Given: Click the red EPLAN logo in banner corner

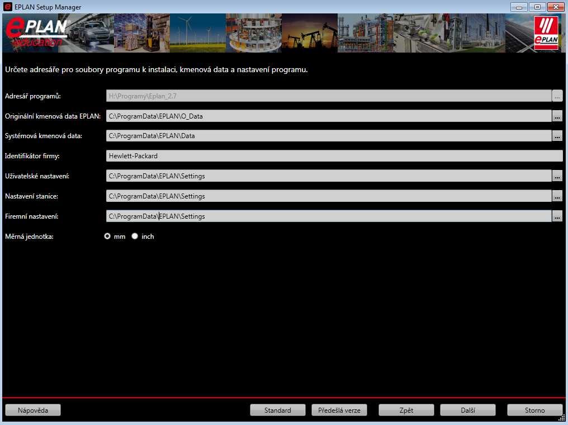Looking at the screenshot, I should [546, 33].
